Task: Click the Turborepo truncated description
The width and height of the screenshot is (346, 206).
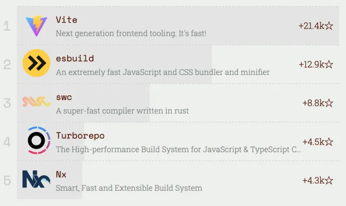Action: coord(178,149)
